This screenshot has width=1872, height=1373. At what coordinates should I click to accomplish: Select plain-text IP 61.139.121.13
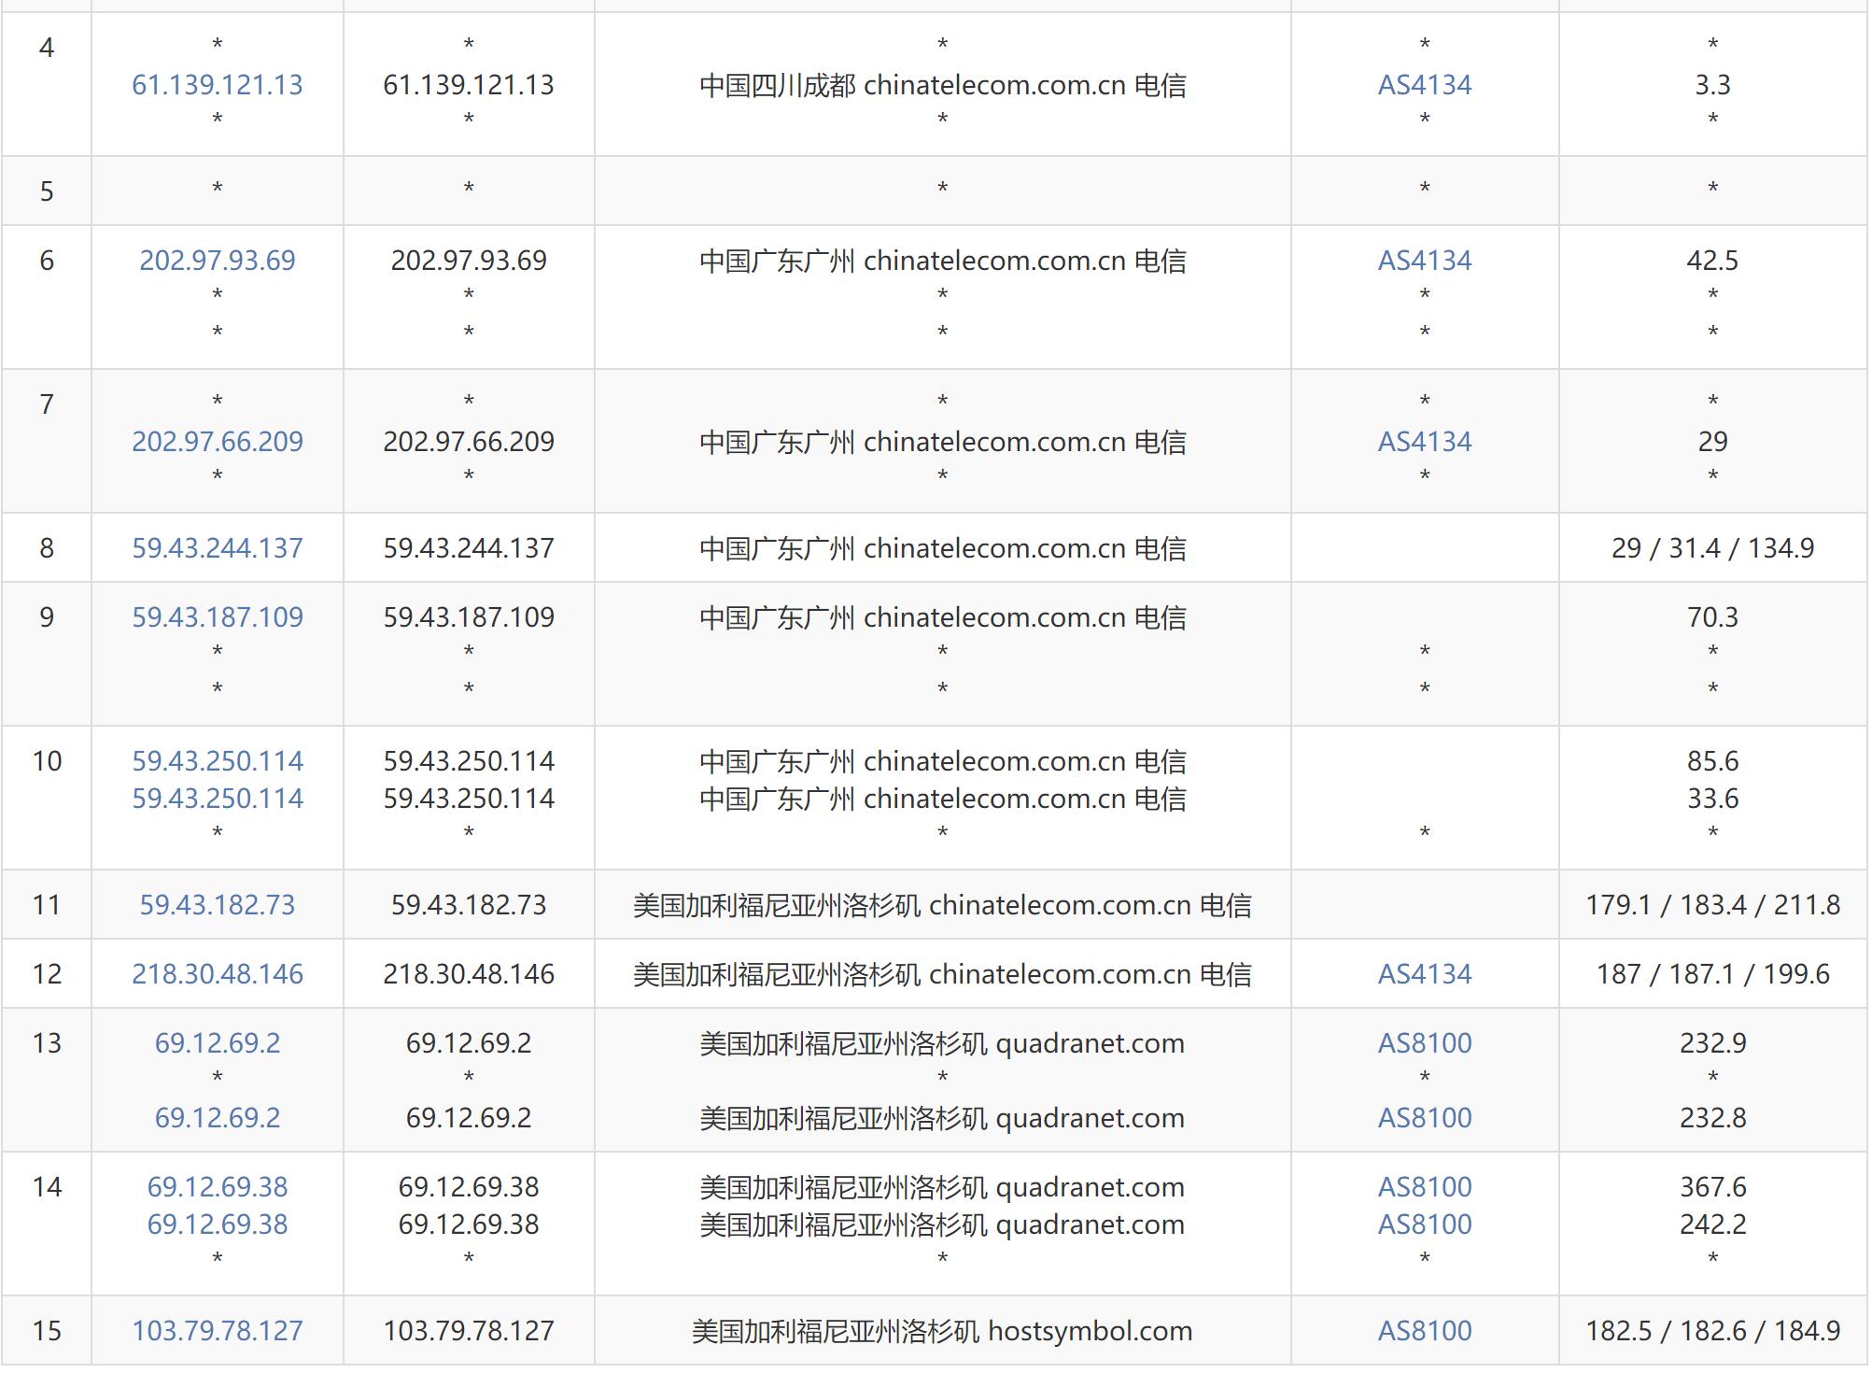point(469,85)
